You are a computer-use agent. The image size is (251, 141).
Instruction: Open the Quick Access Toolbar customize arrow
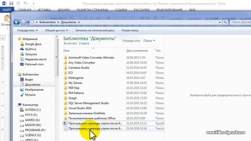pyautogui.click(x=34, y=4)
